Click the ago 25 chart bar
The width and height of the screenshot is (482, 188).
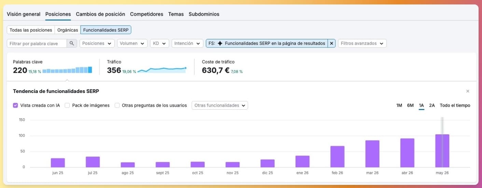[128, 165]
